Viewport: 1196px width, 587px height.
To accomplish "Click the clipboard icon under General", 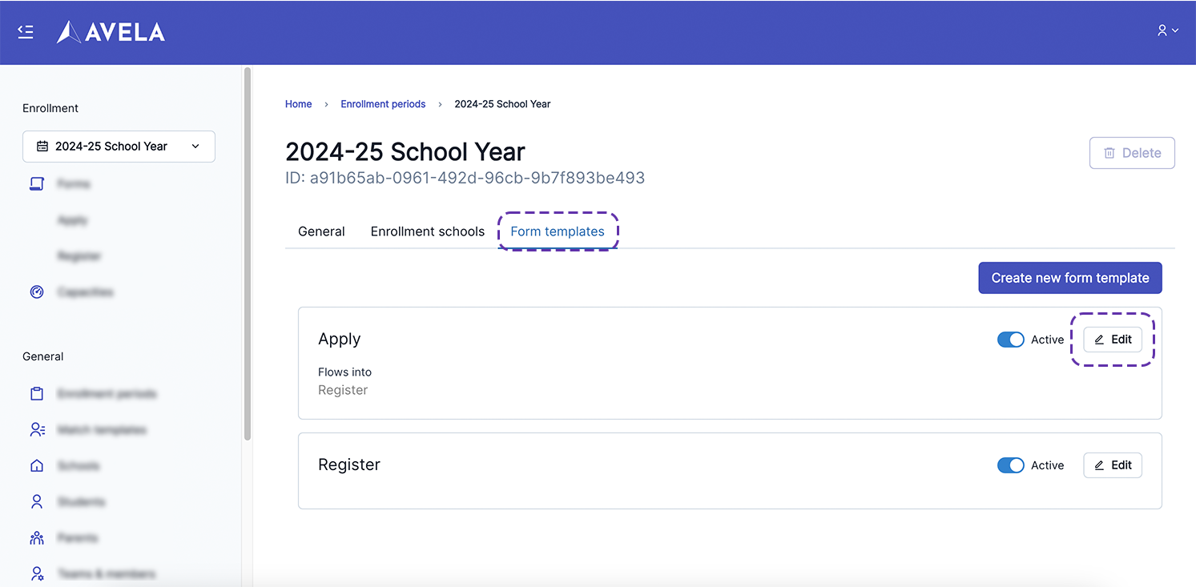I will point(37,394).
